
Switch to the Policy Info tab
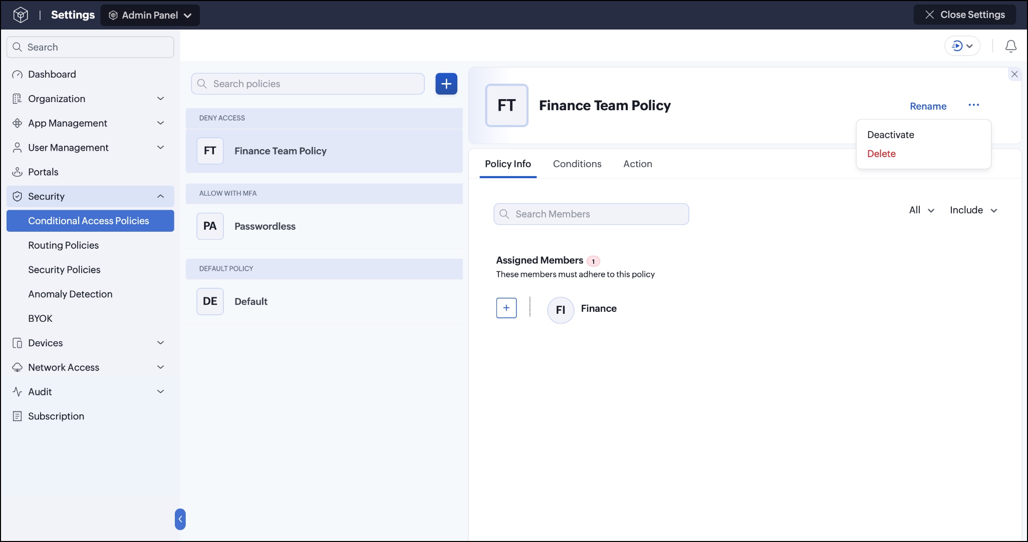click(x=508, y=164)
